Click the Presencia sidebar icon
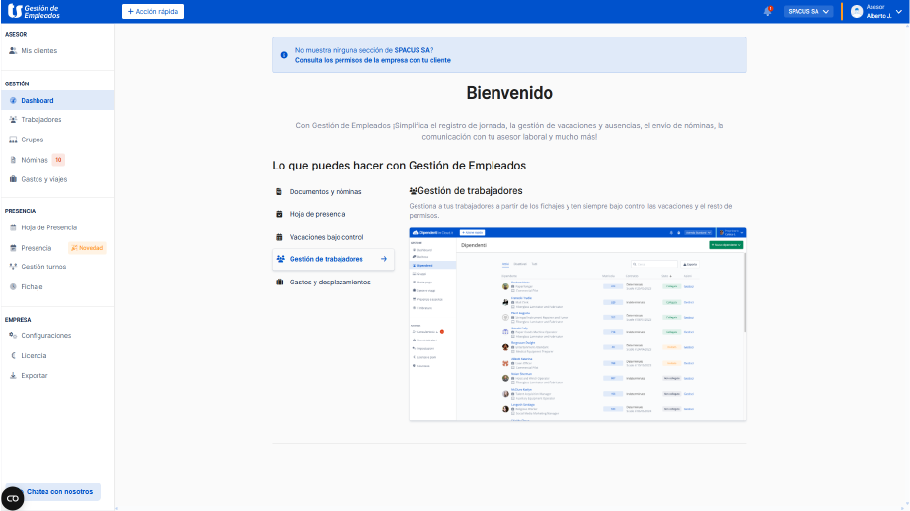910x511 pixels. point(13,248)
